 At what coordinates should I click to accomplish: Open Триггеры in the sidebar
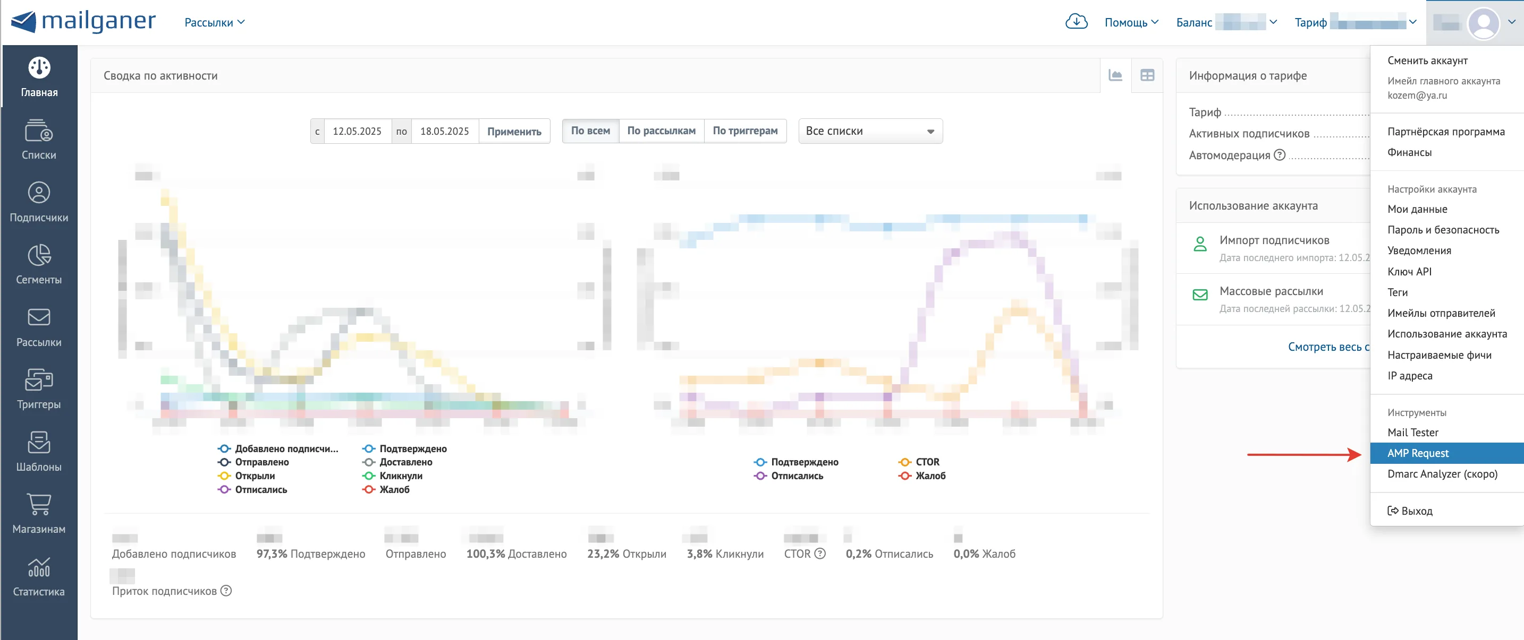point(39,389)
